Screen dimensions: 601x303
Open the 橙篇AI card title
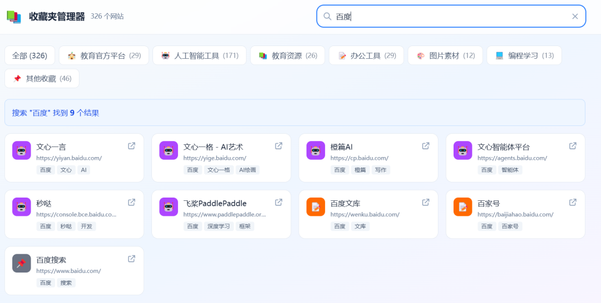[x=341, y=147]
